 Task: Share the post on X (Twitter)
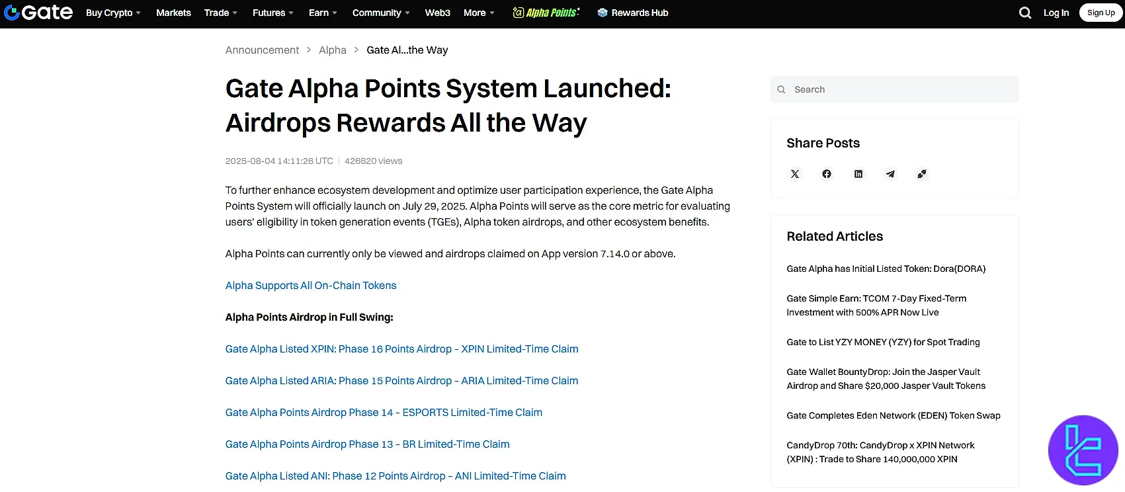coord(795,174)
